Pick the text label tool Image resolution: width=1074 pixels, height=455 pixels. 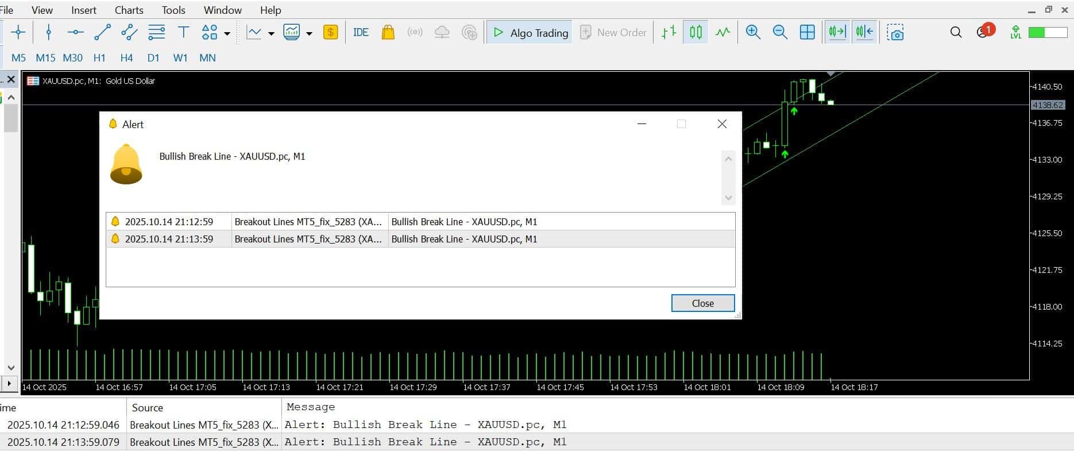click(183, 32)
